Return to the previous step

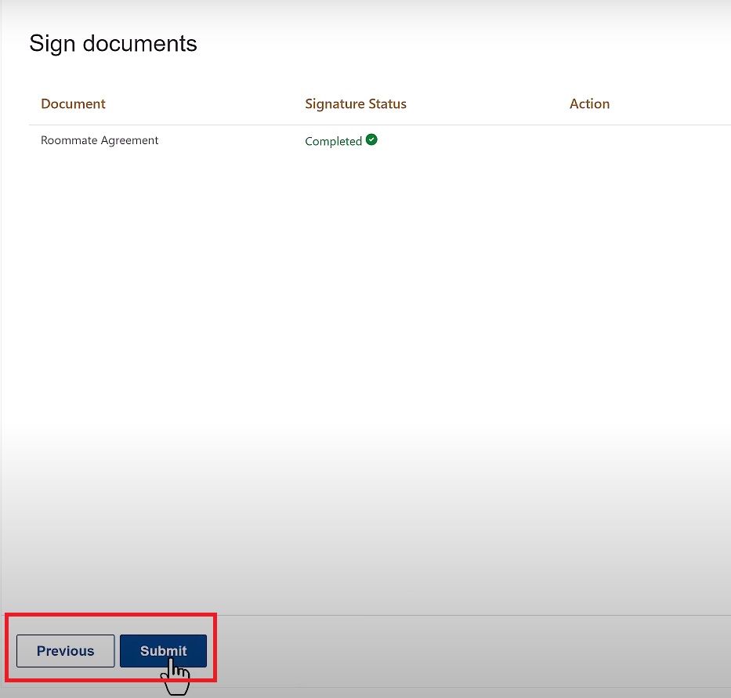point(66,651)
